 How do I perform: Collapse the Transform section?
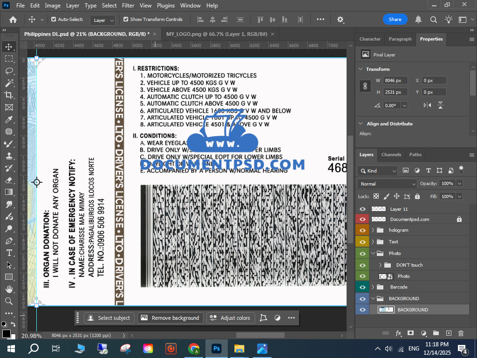point(360,69)
